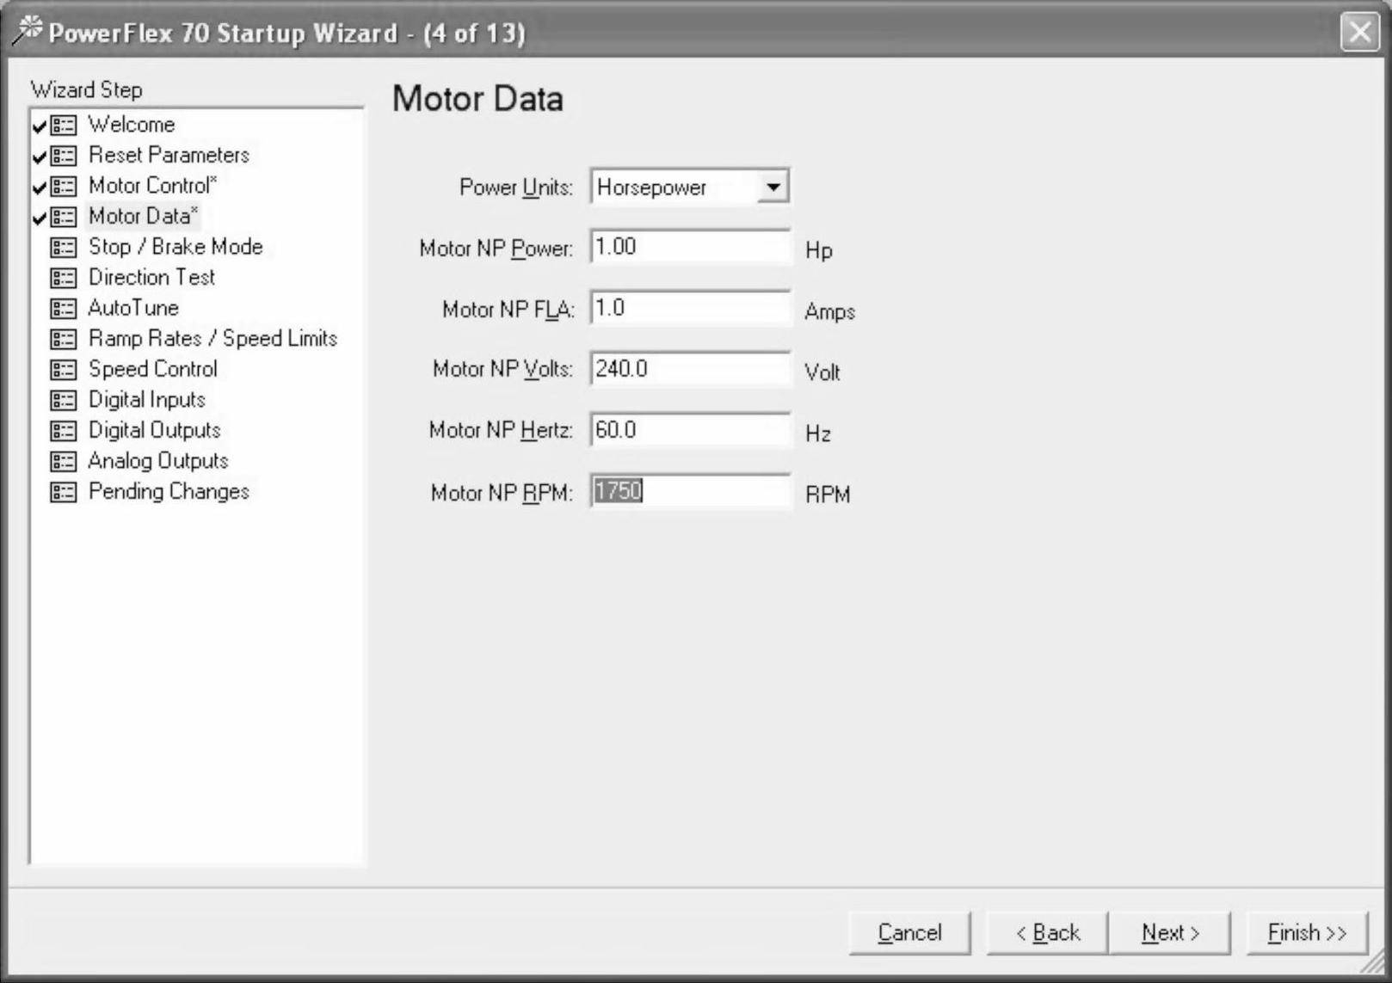
Task: Click the list icon beside Digital Outputs
Action: 63,431
